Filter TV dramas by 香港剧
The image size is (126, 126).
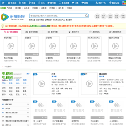click(18, 8)
